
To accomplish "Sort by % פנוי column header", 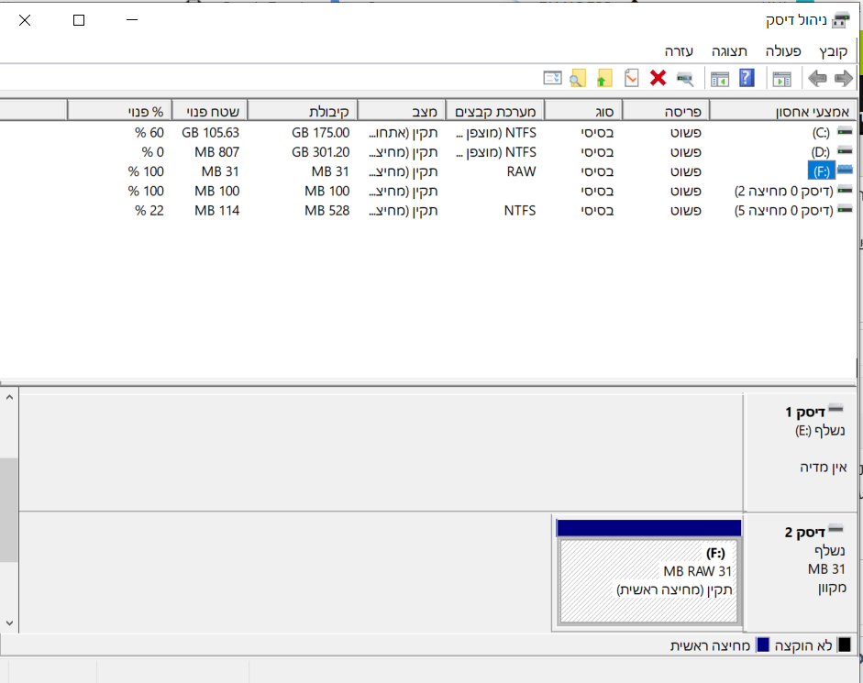I will coord(119,112).
